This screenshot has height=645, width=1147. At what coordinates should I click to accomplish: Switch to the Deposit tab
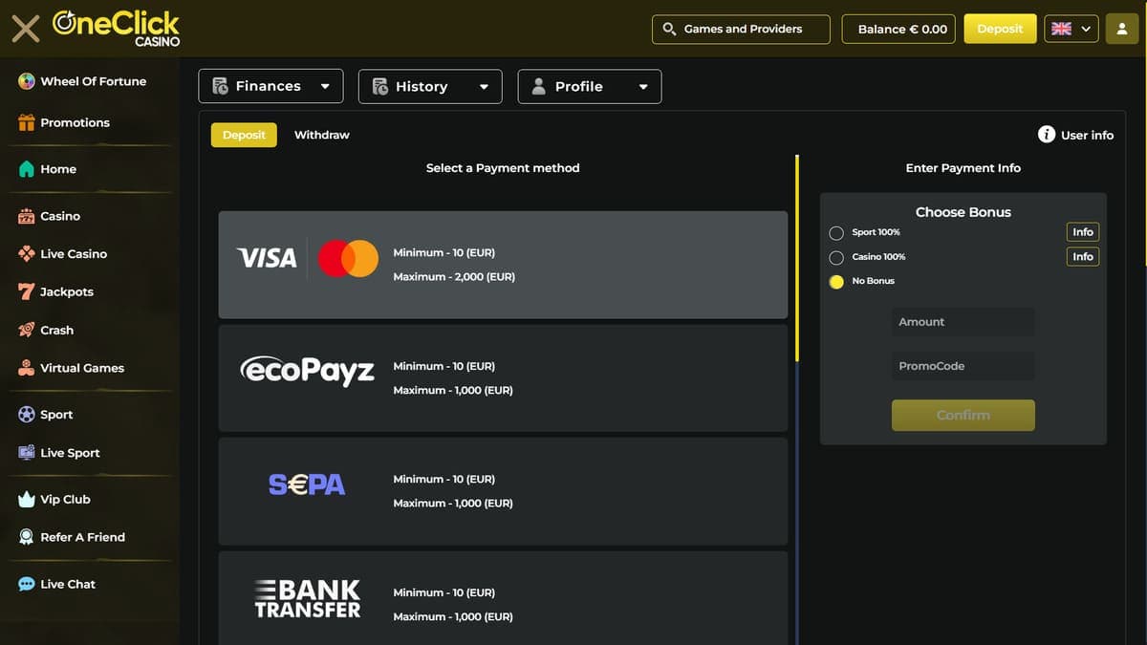[244, 135]
